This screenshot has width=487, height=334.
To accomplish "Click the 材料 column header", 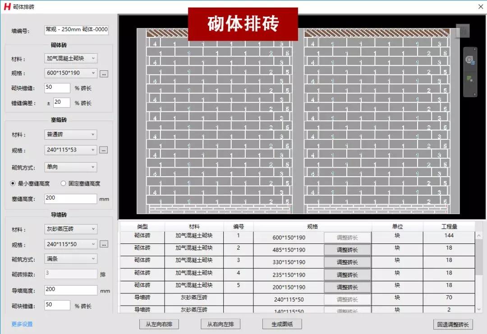I will [194, 227].
